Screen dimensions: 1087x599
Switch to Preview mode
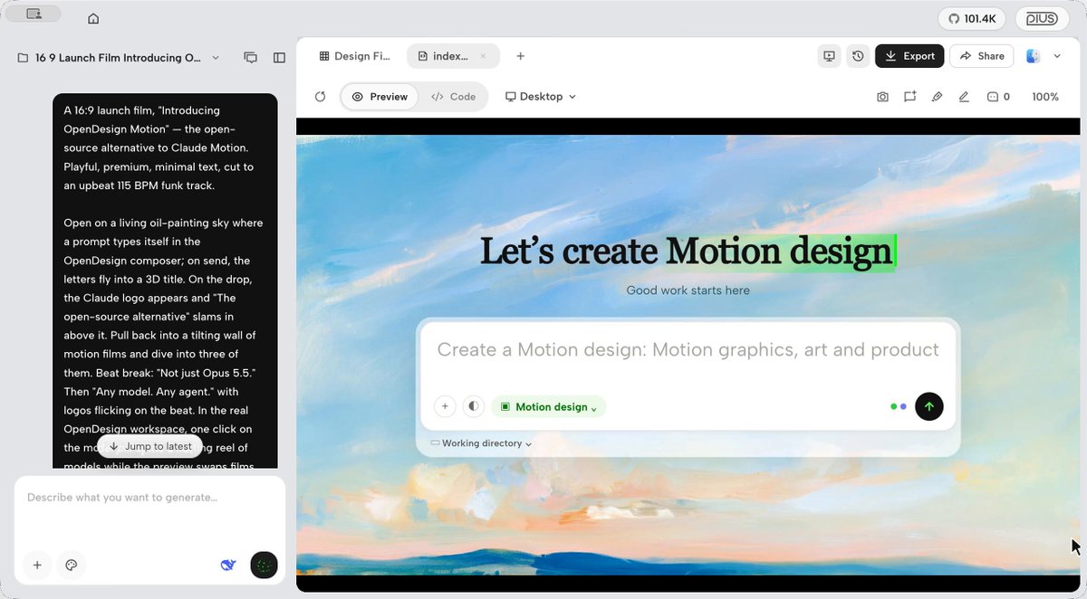coord(380,97)
